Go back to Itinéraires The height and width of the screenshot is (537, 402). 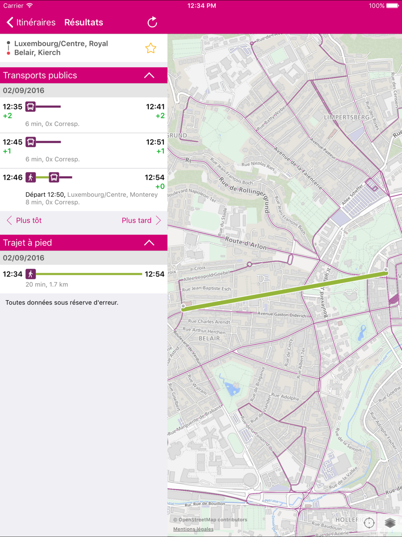click(31, 23)
